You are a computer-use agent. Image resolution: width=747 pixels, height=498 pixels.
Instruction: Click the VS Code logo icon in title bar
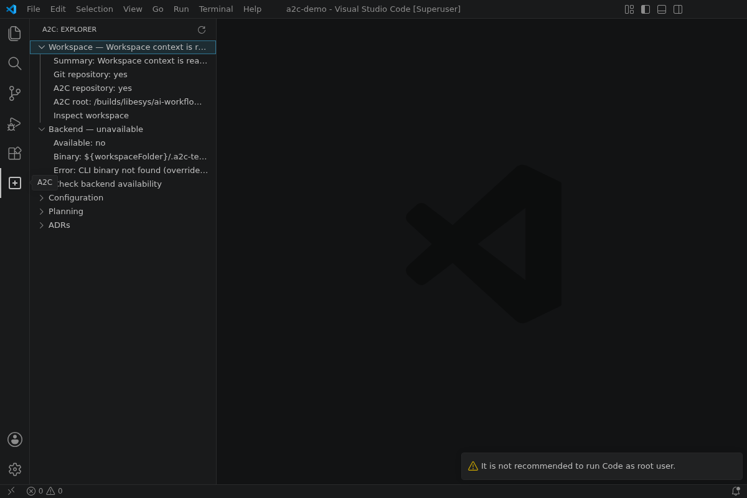coord(11,9)
